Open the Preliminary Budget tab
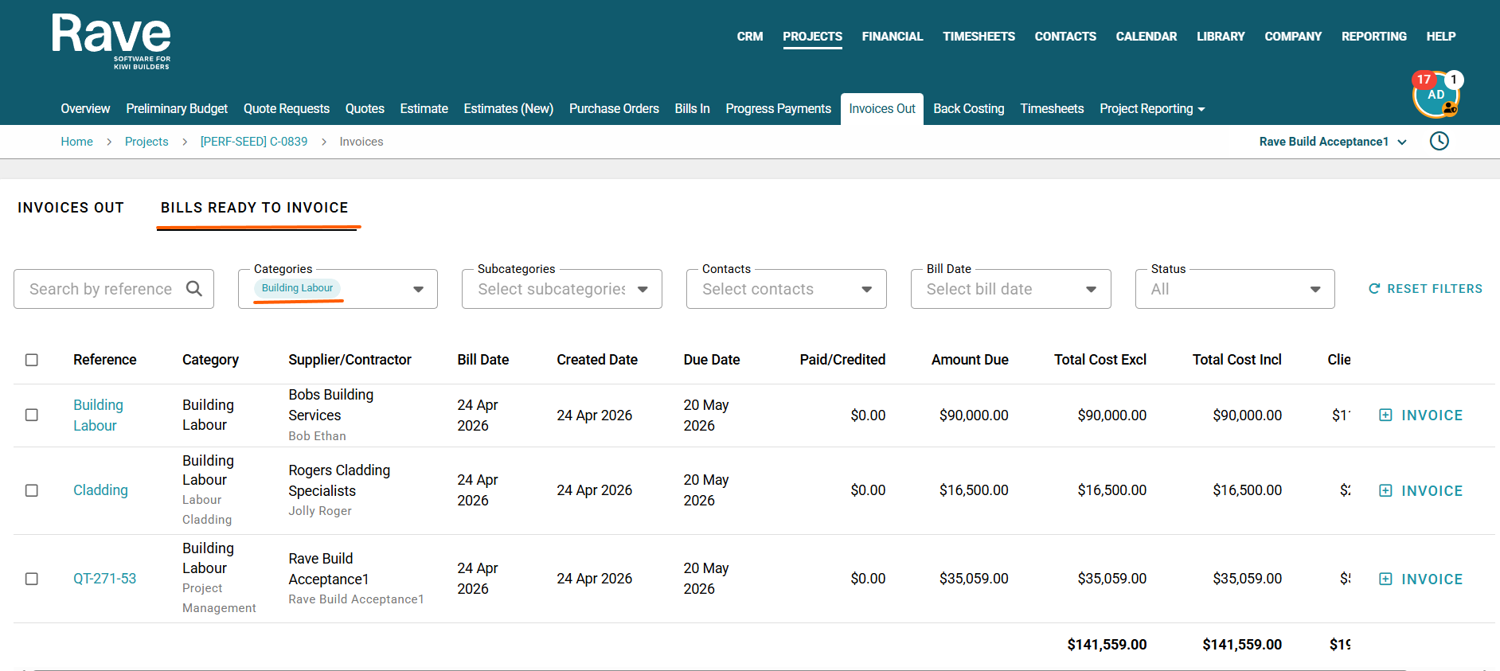 (x=177, y=109)
